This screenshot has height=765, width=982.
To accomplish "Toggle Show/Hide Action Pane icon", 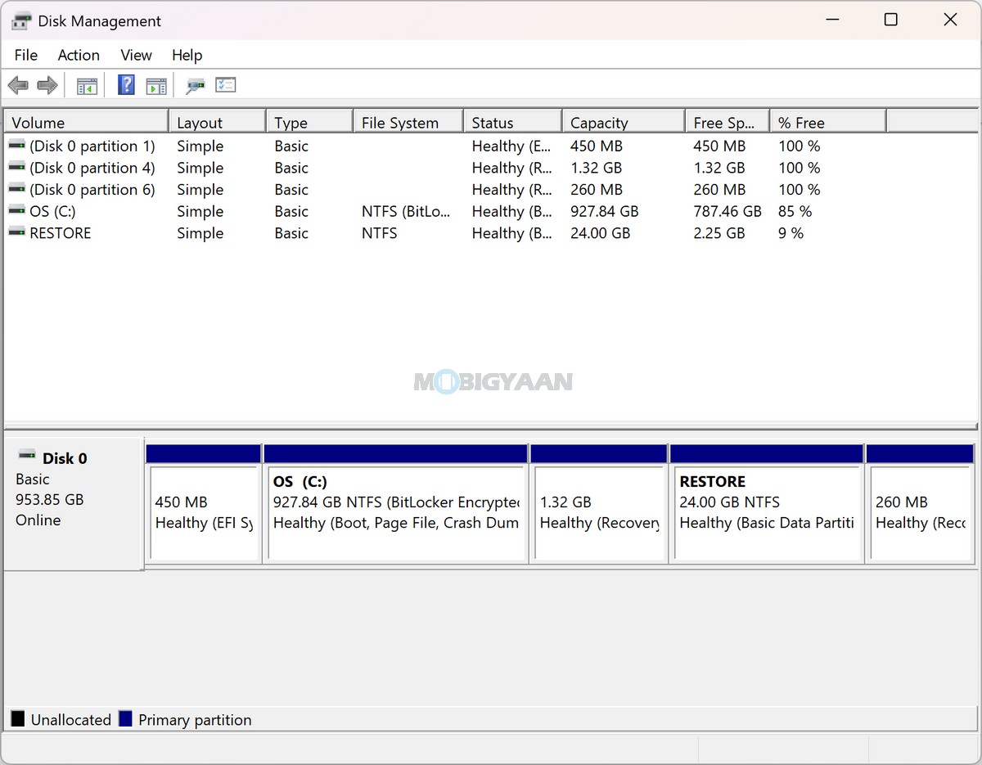I will (x=155, y=85).
